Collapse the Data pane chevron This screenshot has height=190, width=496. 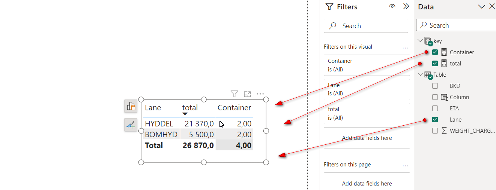click(481, 6)
